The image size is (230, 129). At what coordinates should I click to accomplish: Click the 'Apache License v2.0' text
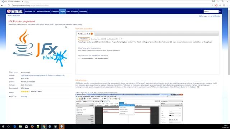[x=28, y=82]
